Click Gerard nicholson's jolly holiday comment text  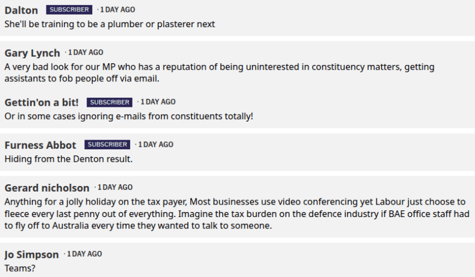pos(234,213)
